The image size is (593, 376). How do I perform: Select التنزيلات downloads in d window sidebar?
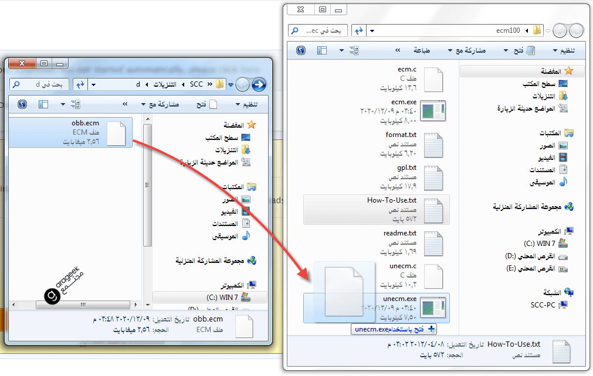(226, 151)
